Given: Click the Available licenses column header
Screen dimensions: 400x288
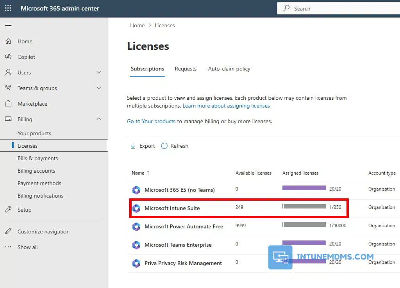Looking at the screenshot, I should (x=253, y=173).
